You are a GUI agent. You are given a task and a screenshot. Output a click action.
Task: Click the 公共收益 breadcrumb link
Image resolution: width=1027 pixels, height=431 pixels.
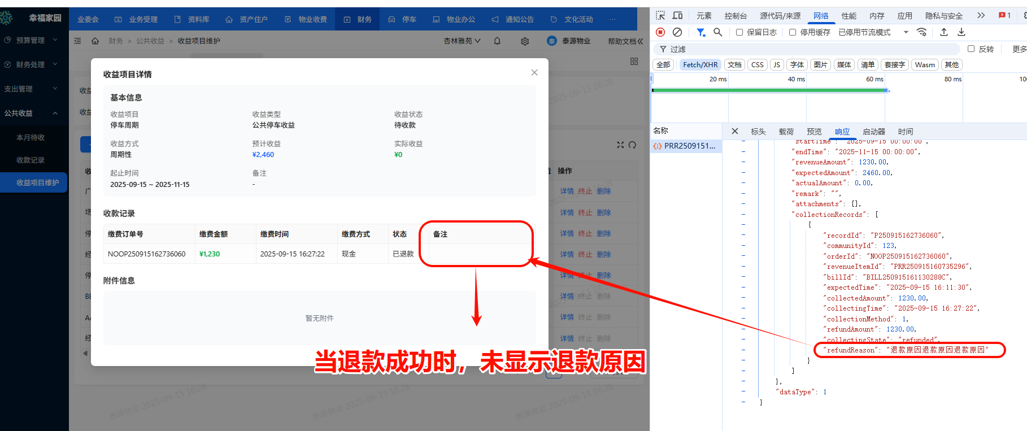[x=150, y=41]
